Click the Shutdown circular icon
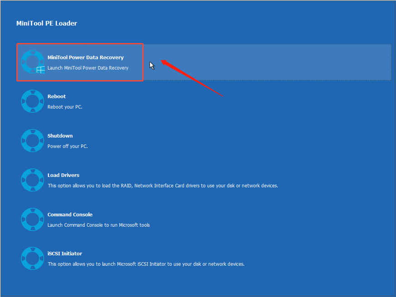 point(32,140)
